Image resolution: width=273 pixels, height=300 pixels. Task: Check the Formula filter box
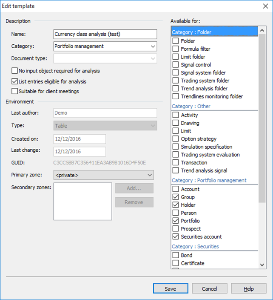coord(176,49)
